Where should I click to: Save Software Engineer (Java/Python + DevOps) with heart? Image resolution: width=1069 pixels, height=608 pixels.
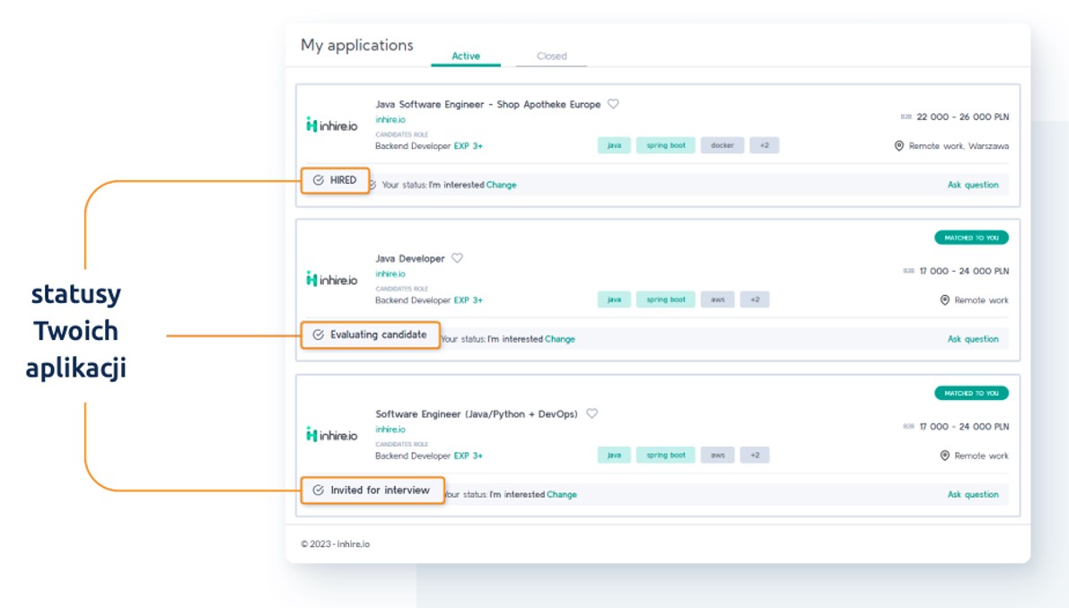point(591,413)
